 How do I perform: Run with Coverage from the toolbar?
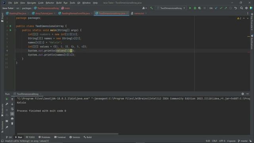(200, 8)
